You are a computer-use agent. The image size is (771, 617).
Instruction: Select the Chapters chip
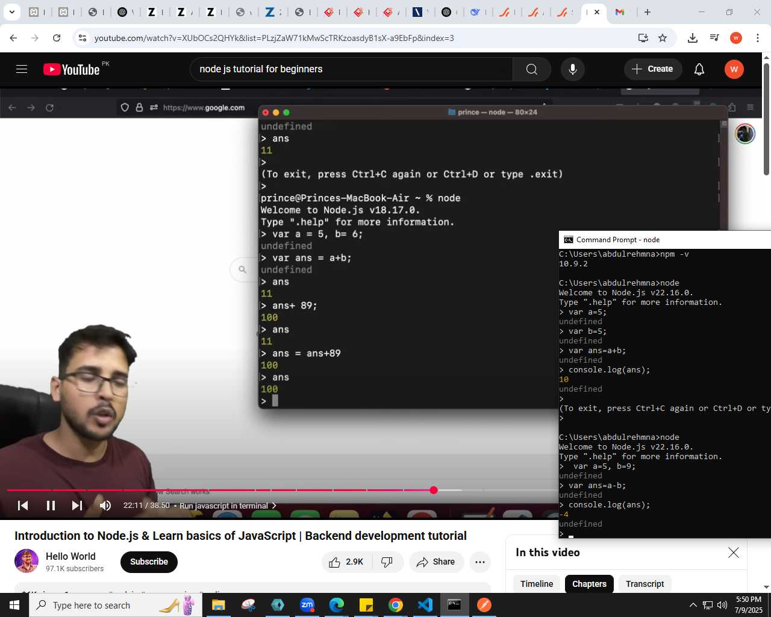coord(589,584)
